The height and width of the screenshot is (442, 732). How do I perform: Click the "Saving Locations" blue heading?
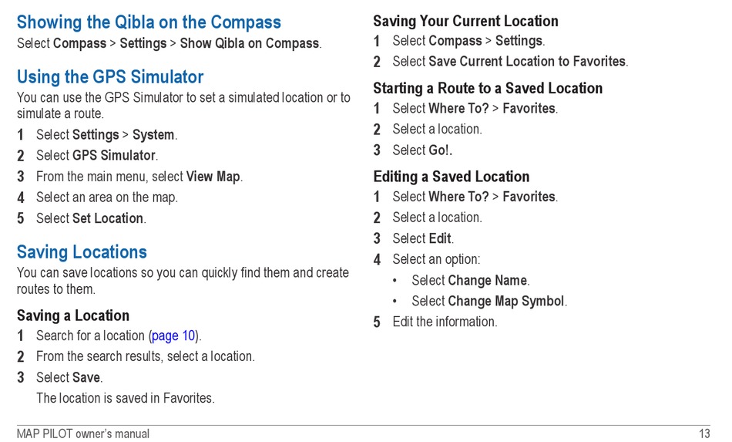click(82, 252)
